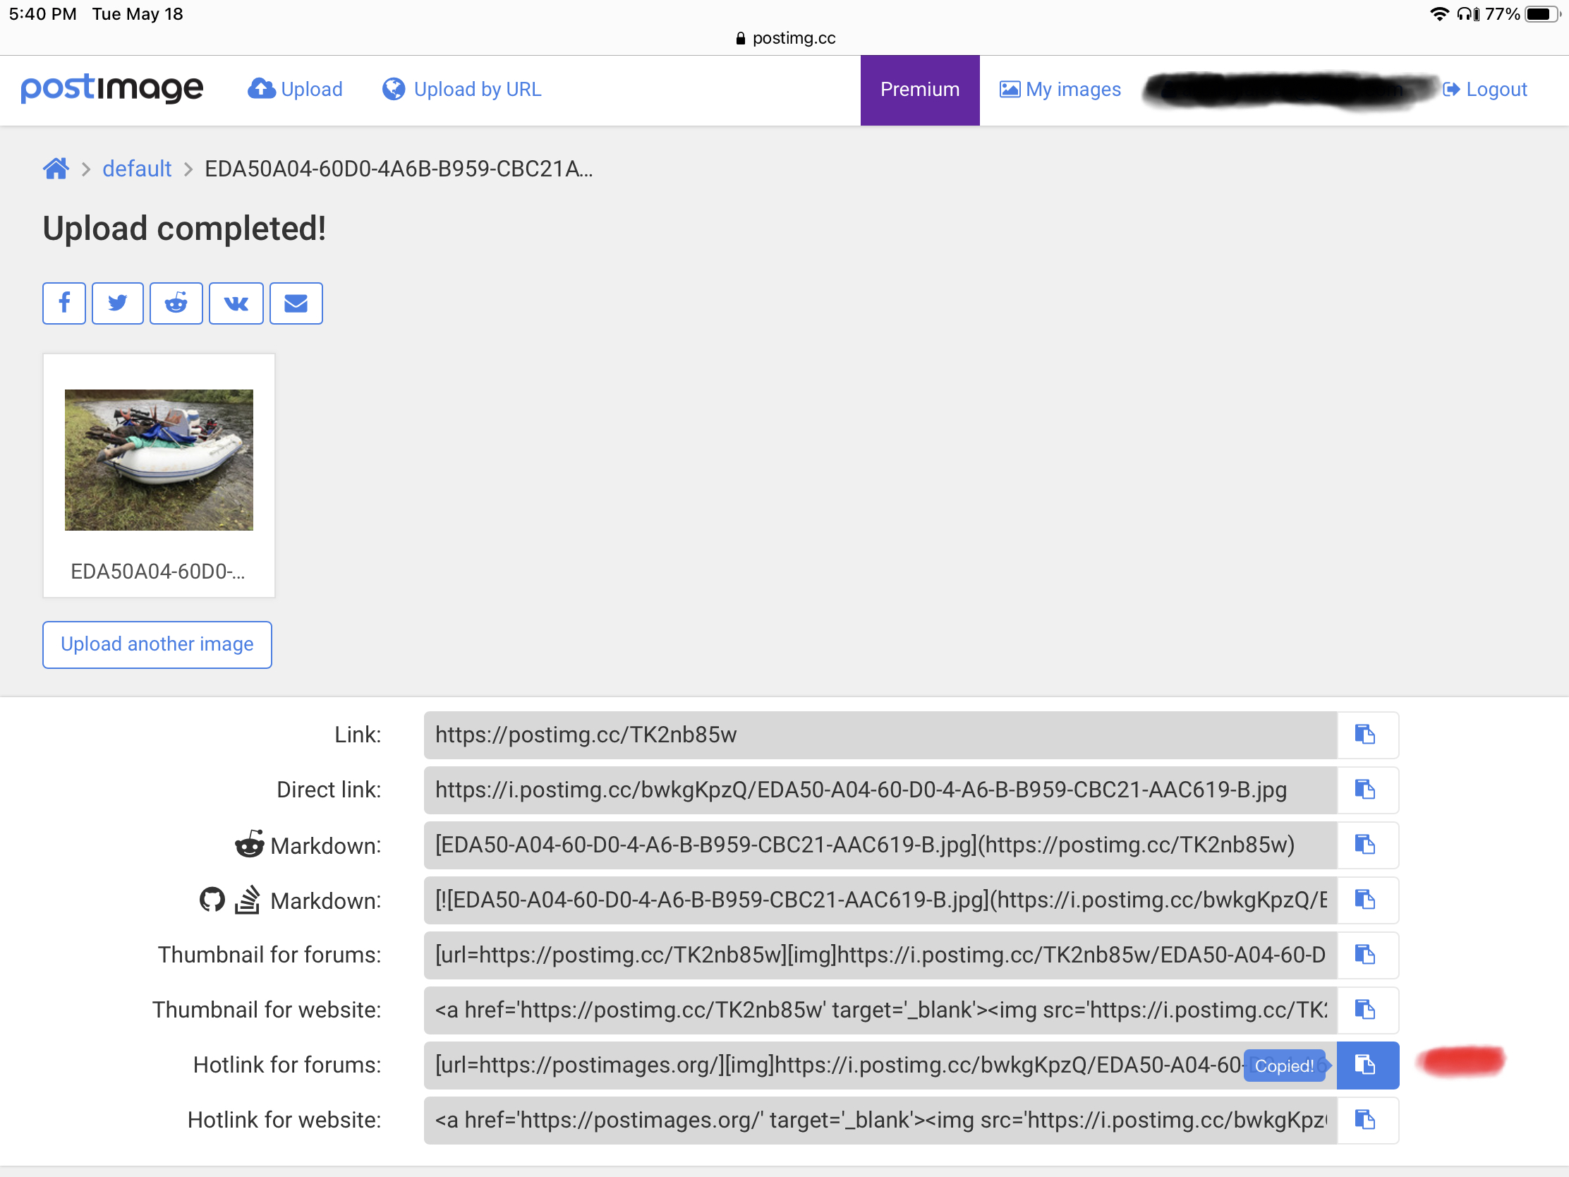Select the Hotlink for forums text field
This screenshot has width=1569, height=1177.
point(830,1065)
